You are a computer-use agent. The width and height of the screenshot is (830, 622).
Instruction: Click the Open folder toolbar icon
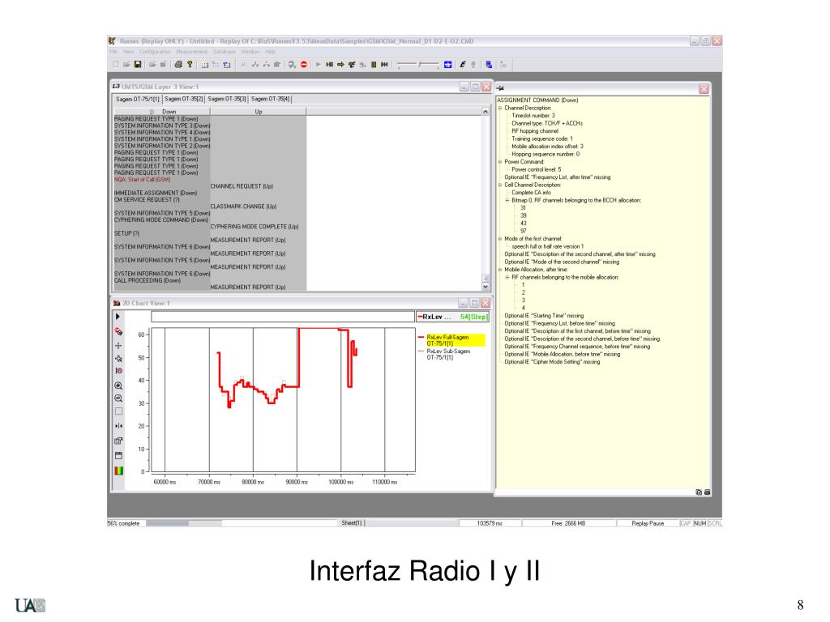pos(126,65)
